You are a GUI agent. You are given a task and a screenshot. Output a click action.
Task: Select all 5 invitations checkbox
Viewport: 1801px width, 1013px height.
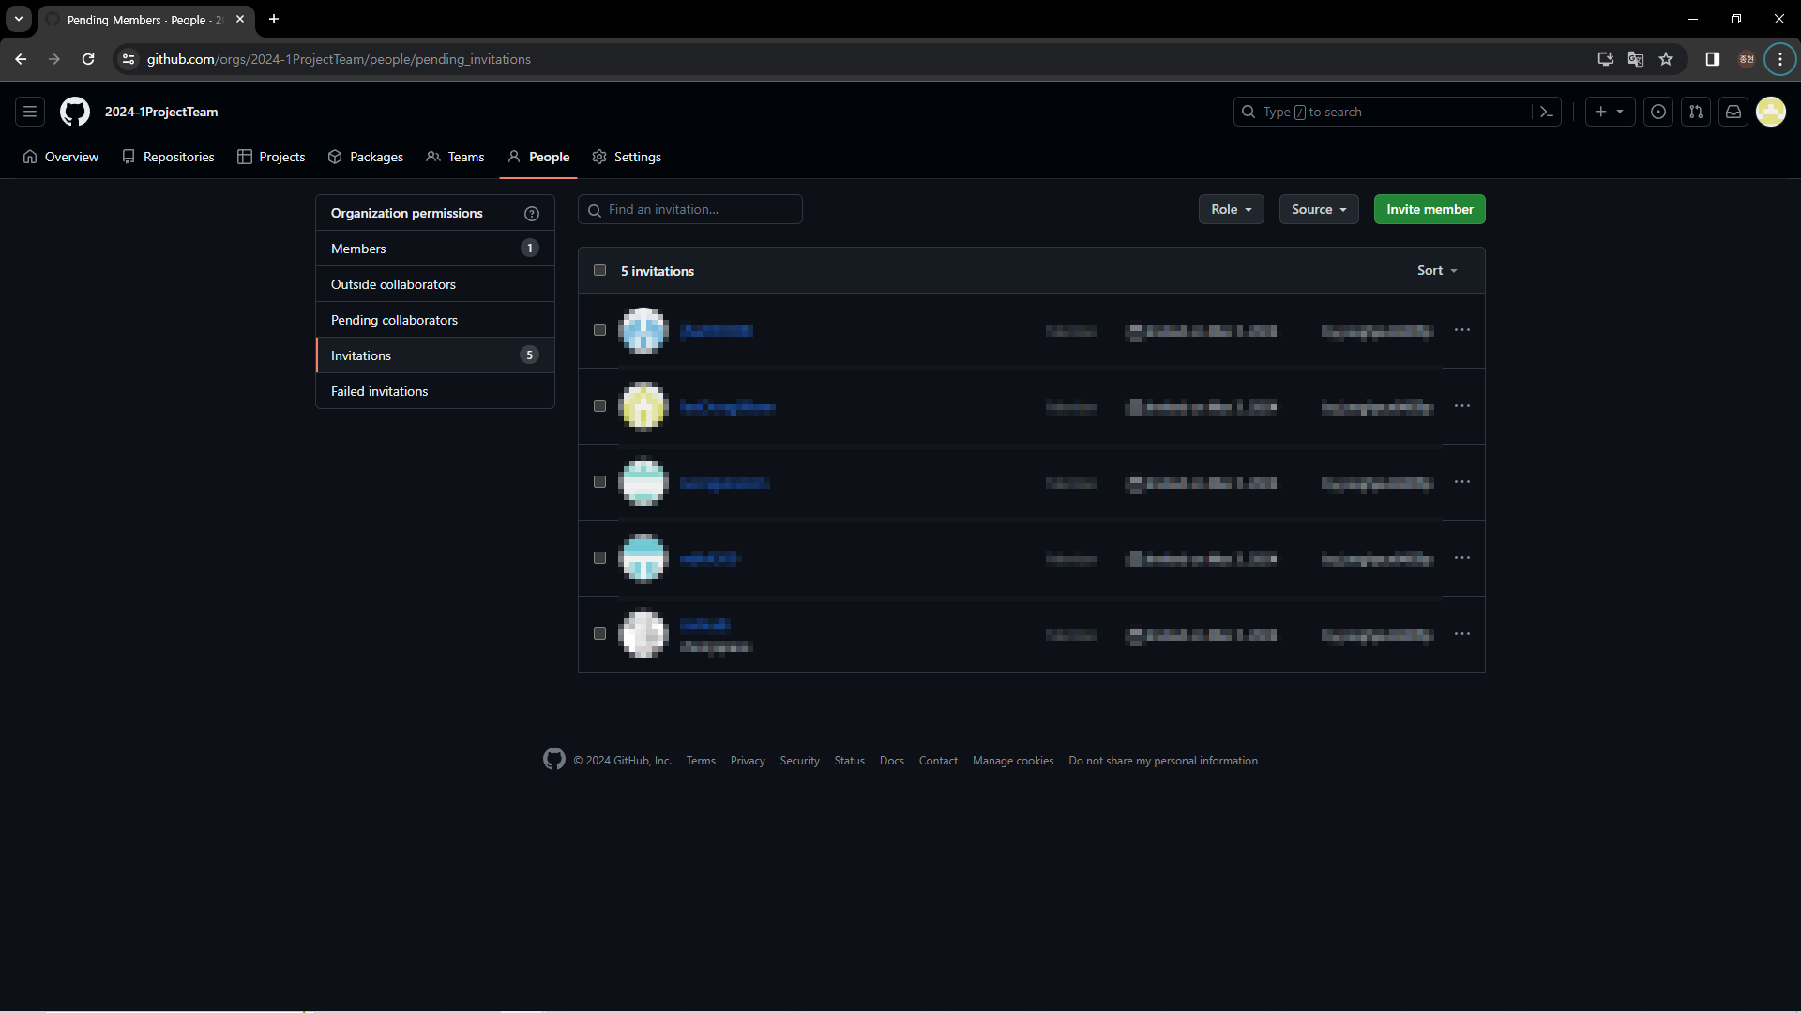pyautogui.click(x=600, y=270)
